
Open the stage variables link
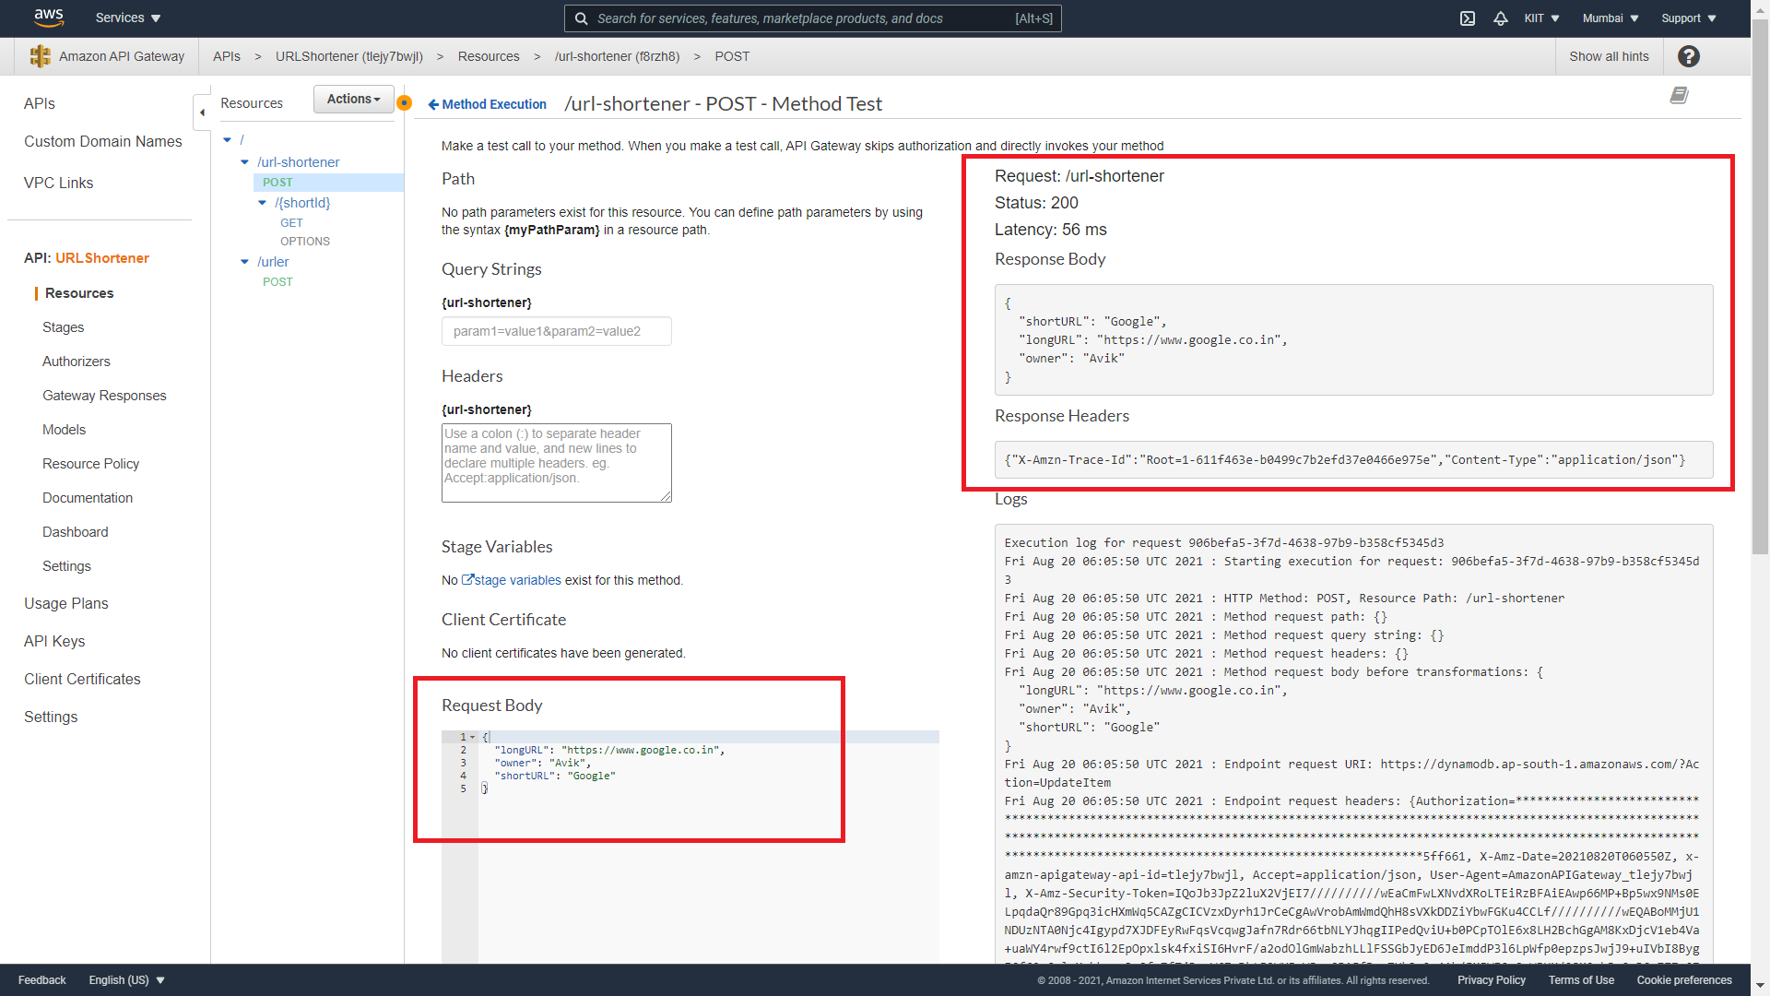pyautogui.click(x=512, y=580)
